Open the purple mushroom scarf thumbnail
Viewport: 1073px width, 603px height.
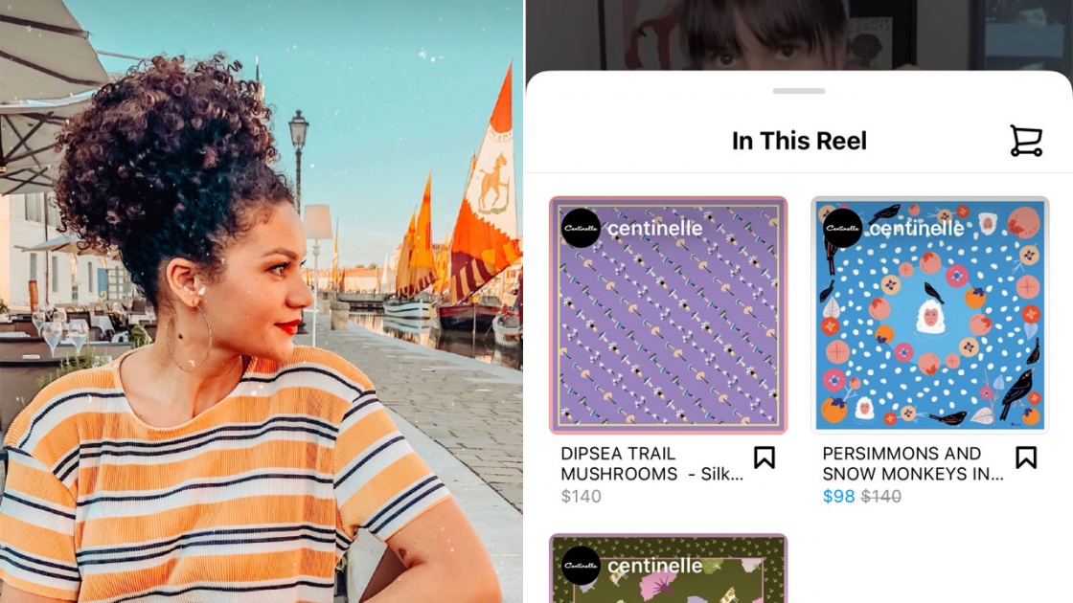click(669, 315)
